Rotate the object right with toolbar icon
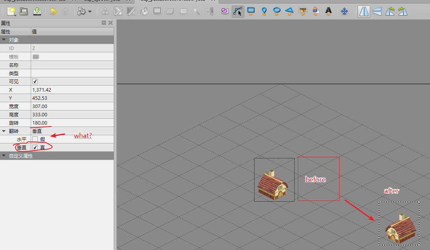The width and height of the screenshot is (430, 250). click(402, 11)
